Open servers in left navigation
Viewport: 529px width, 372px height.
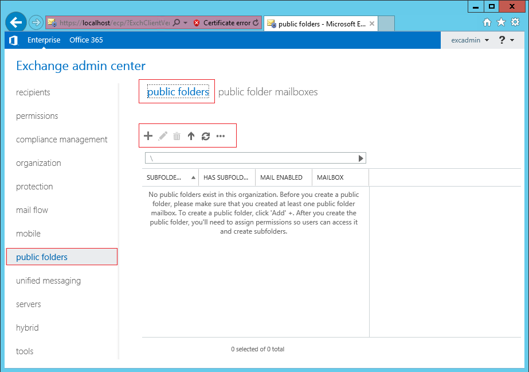click(28, 304)
